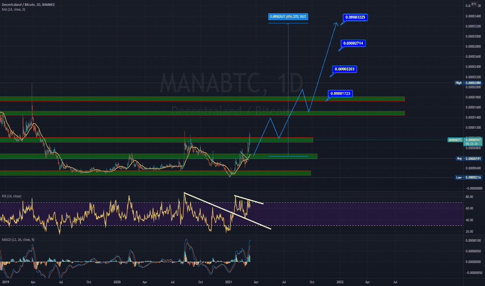The height and width of the screenshot is (286, 485).
Task: Click the 0.00002203 target price label
Action: pyautogui.click(x=344, y=69)
